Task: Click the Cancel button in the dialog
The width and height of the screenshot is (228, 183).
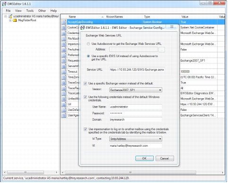Action: (x=165, y=158)
